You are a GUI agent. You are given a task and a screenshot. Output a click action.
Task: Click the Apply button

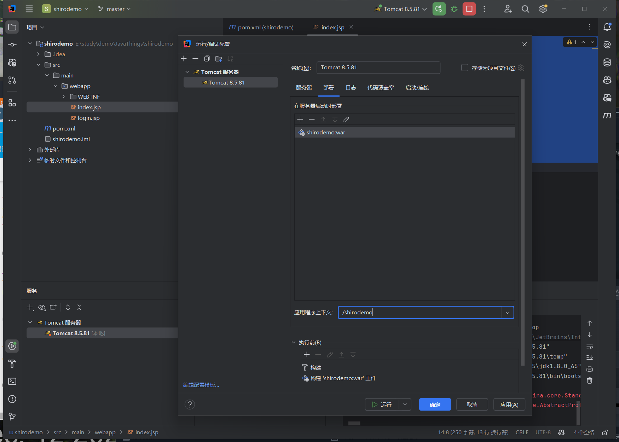[x=509, y=405]
